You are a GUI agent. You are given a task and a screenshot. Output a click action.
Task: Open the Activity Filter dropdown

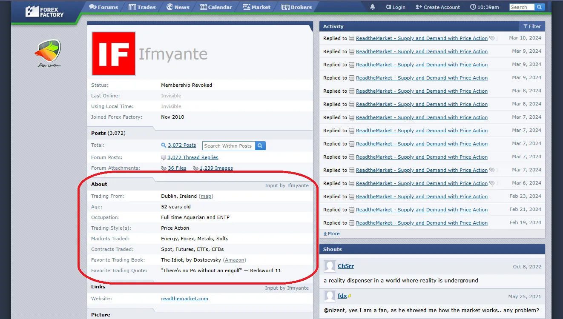point(532,26)
